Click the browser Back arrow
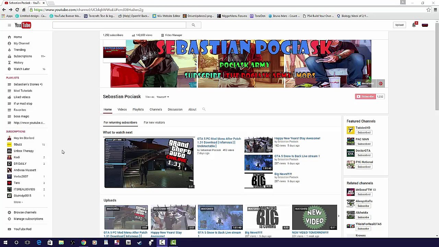The height and width of the screenshot is (247, 439). point(4,10)
